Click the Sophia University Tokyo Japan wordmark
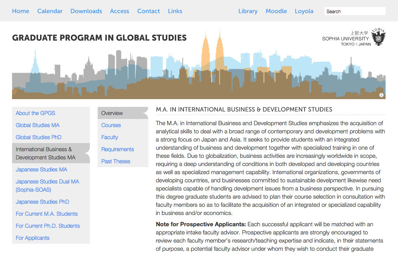Viewport: 398px width, 255px height. (346, 38)
